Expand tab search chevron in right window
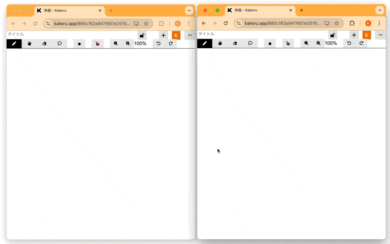Image resolution: width=390 pixels, height=244 pixels. [380, 10]
